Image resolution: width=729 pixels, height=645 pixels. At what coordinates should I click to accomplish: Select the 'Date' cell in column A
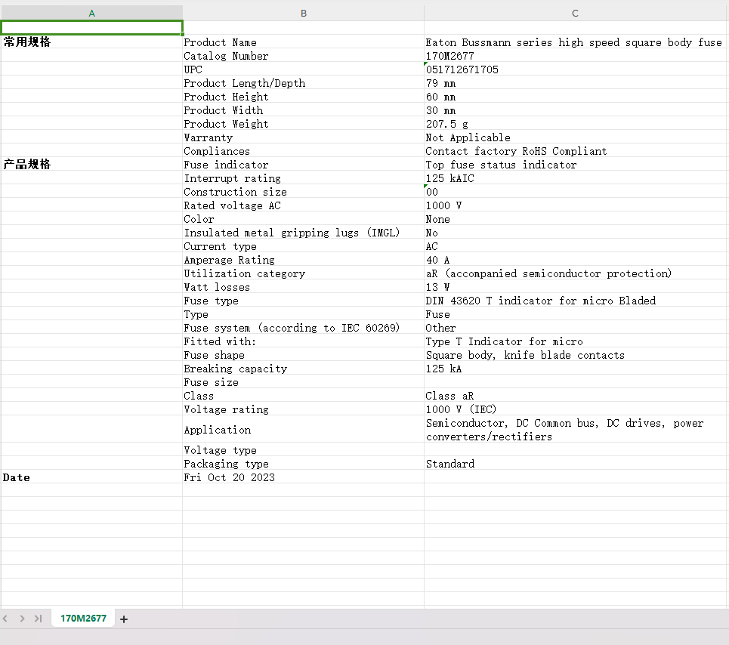tap(91, 477)
